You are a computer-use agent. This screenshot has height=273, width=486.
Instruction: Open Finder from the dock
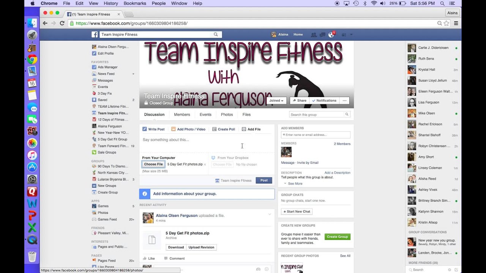tap(32, 23)
